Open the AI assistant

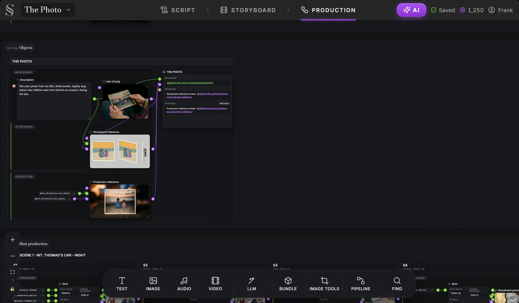(x=411, y=10)
